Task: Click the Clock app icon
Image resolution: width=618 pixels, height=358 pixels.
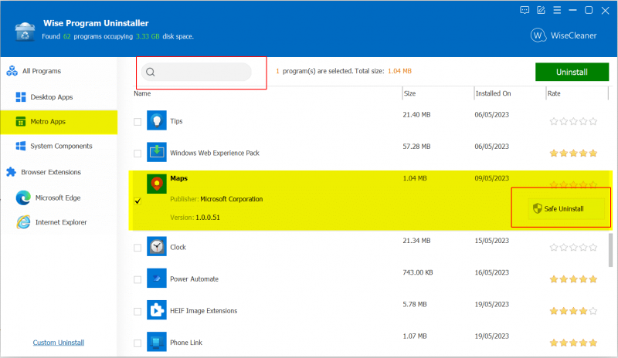Action: coord(157,247)
